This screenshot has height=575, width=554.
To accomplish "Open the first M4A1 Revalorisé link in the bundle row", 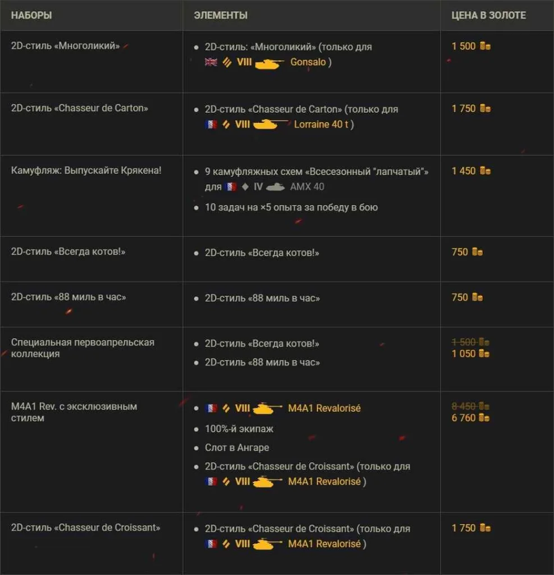I will click(x=324, y=408).
